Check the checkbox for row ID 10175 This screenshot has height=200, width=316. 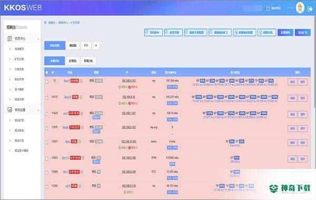(x=47, y=98)
